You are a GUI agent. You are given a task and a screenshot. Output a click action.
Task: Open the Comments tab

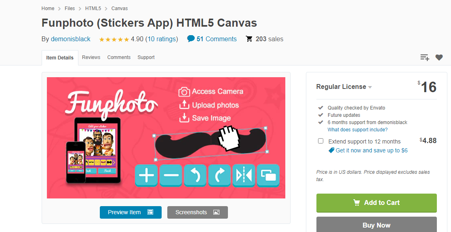[119, 57]
